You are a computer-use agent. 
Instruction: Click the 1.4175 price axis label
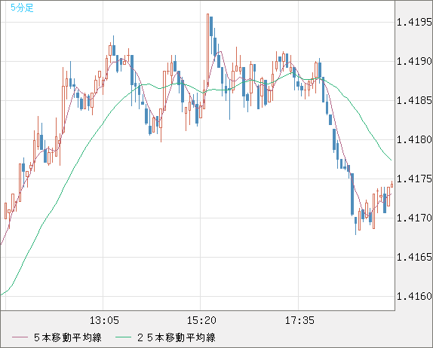(413, 179)
